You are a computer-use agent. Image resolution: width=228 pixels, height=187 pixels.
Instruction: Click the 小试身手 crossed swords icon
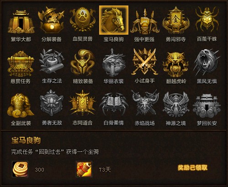(144, 62)
